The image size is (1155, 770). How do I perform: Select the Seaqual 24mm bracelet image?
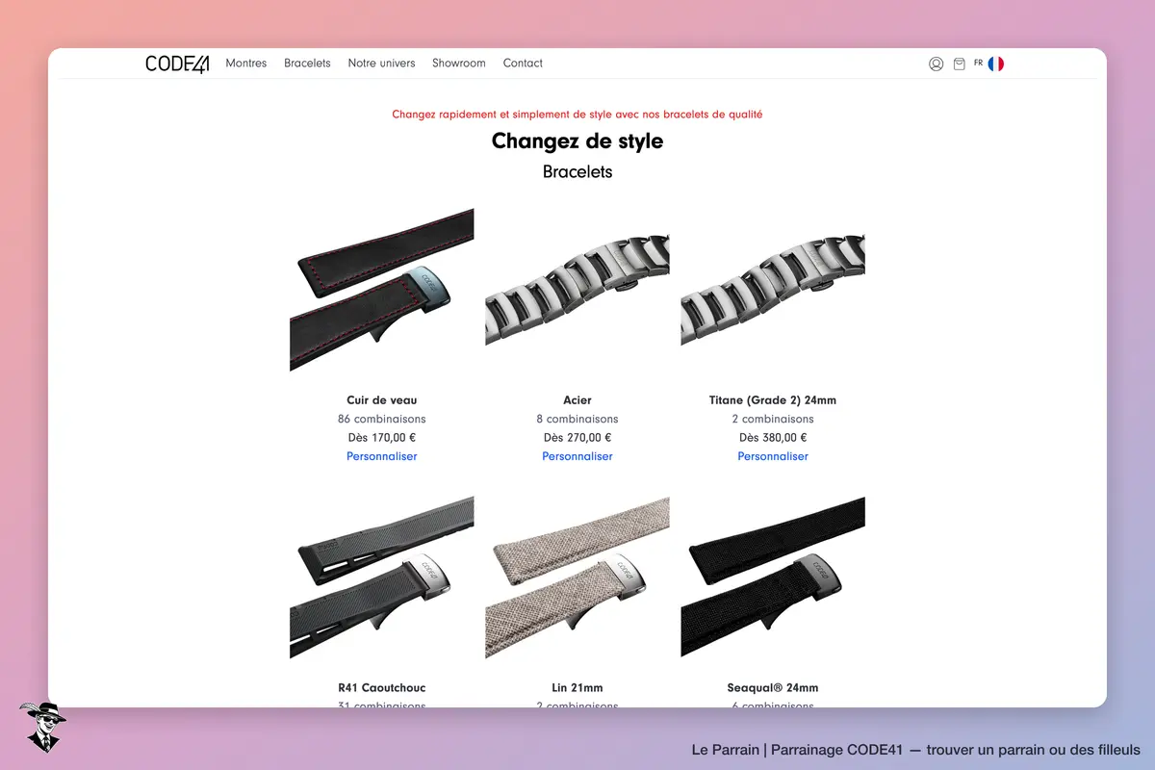[773, 577]
